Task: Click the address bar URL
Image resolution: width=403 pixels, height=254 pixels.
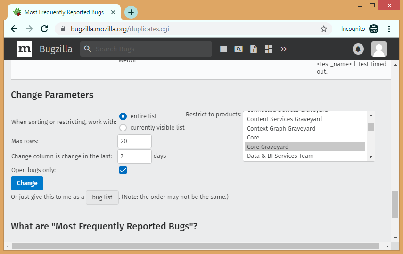Action: click(120, 29)
